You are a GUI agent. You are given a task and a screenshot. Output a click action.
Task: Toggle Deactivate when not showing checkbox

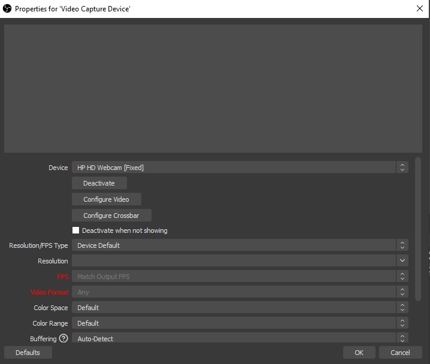[x=75, y=230]
